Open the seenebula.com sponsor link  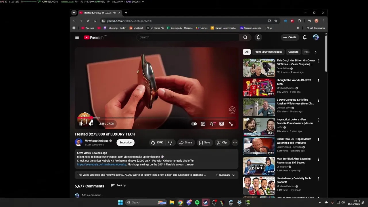[101, 165]
